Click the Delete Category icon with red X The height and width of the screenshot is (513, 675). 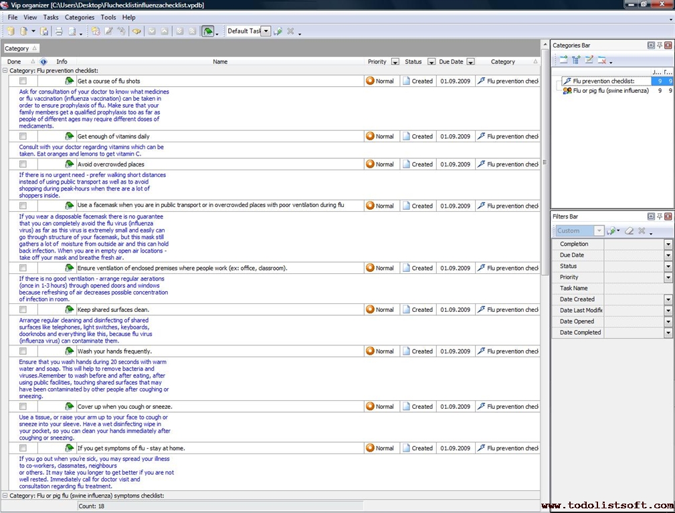coord(602,60)
